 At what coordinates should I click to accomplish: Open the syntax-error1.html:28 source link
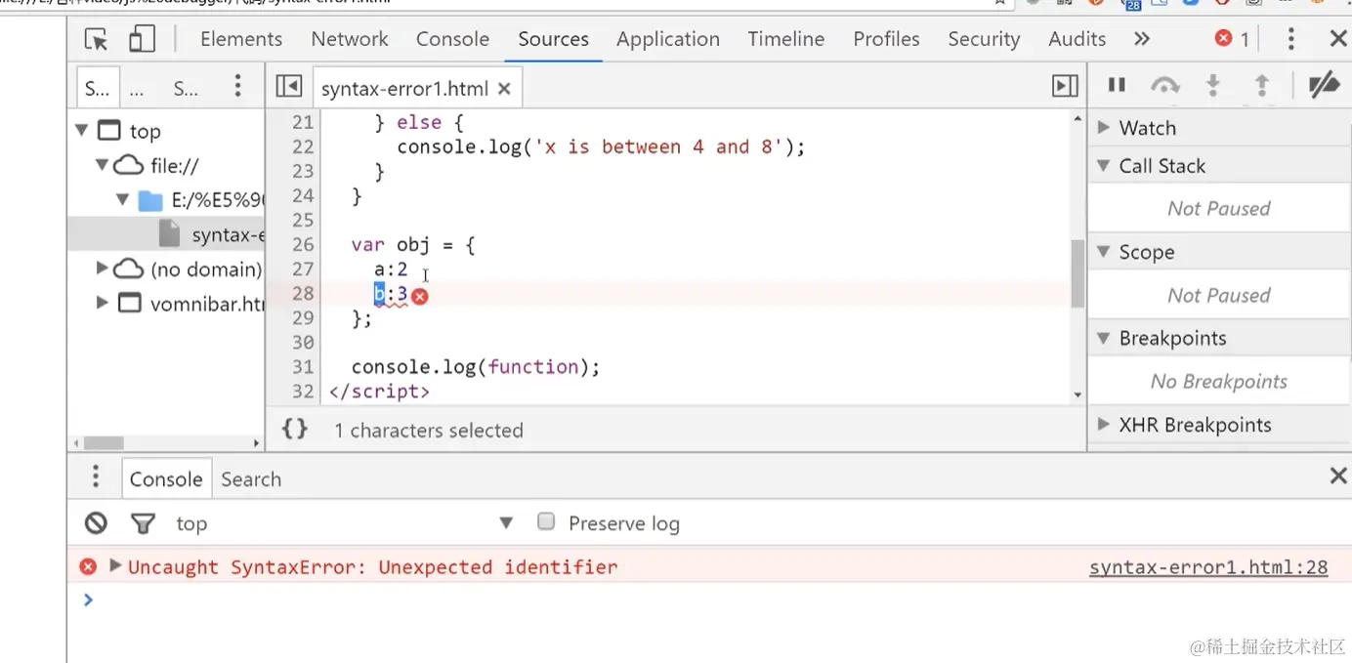point(1208,567)
